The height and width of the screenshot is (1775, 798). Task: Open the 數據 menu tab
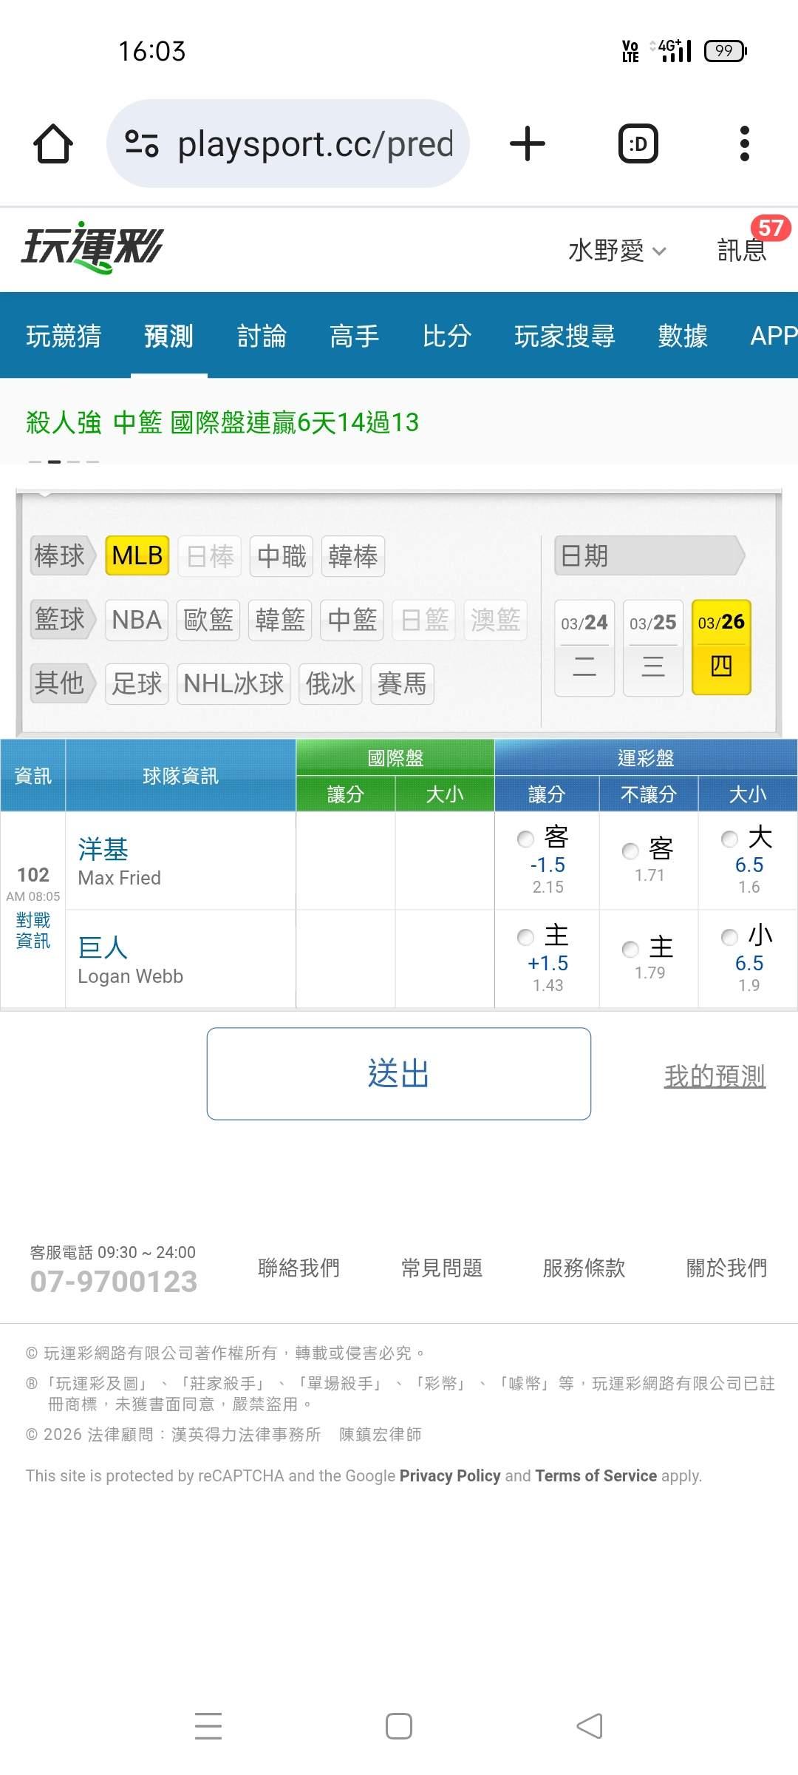point(683,336)
